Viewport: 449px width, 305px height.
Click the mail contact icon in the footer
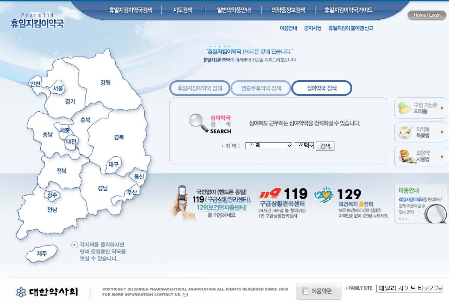tap(185, 295)
